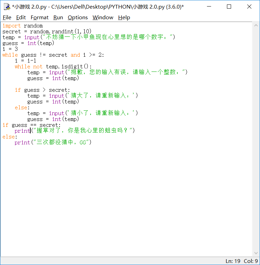
Task: Maximize the IDLE editor window
Action: pyautogui.click(x=229, y=7)
